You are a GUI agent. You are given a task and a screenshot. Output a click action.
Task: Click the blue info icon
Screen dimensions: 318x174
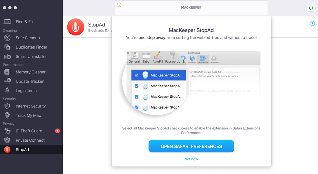pos(312,23)
